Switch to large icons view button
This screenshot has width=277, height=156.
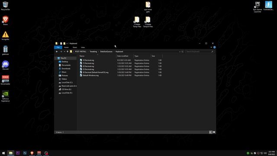click(214, 132)
